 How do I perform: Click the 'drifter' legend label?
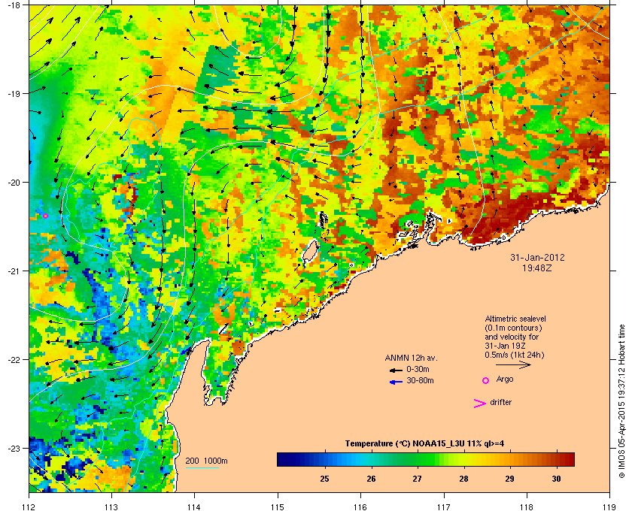501,402
